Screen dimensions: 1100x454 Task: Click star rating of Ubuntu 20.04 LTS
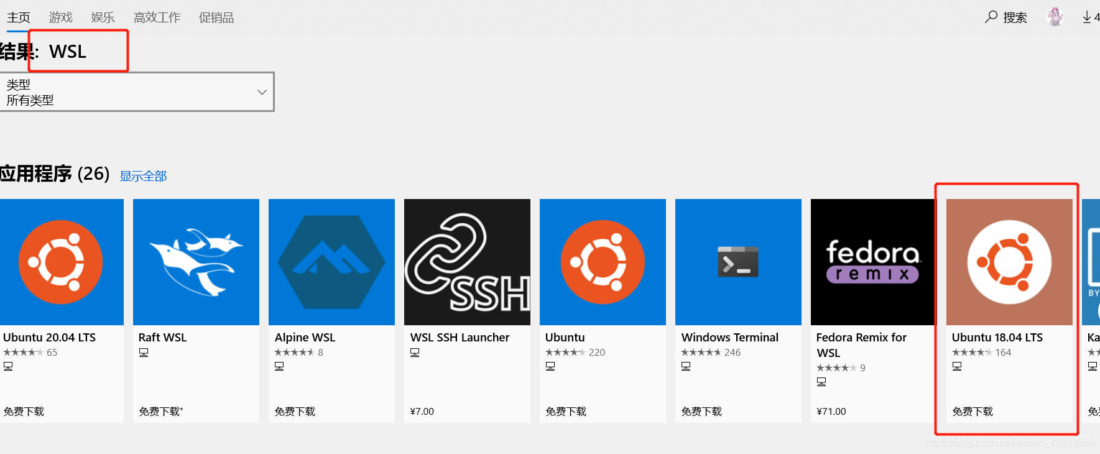coord(24,353)
